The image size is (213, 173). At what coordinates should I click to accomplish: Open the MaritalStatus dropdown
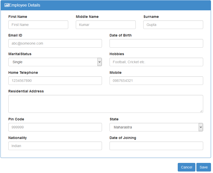tap(53, 62)
